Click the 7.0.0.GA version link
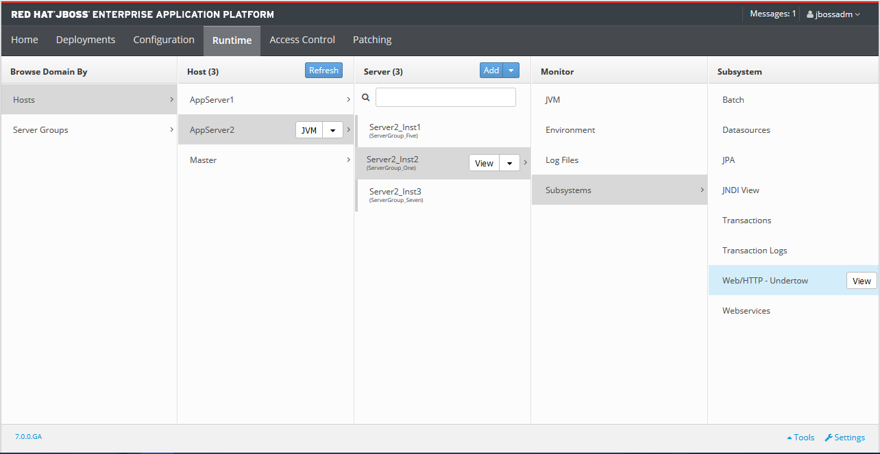Screen dimensions: 880x454 tap(28, 436)
